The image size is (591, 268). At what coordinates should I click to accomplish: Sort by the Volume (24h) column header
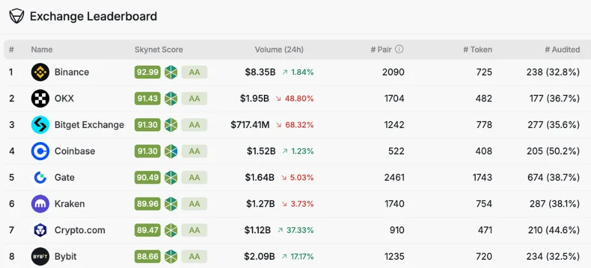[279, 49]
